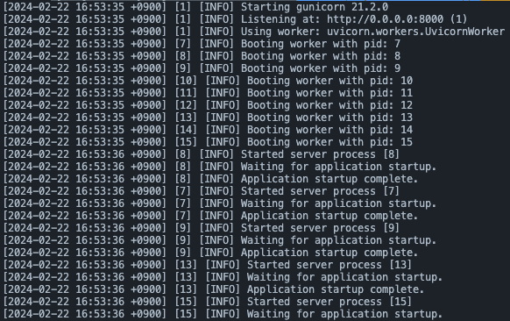510x321 pixels.
Task: Click timestamp on the 'Starting gunicorn' line
Action: pos(85,7)
